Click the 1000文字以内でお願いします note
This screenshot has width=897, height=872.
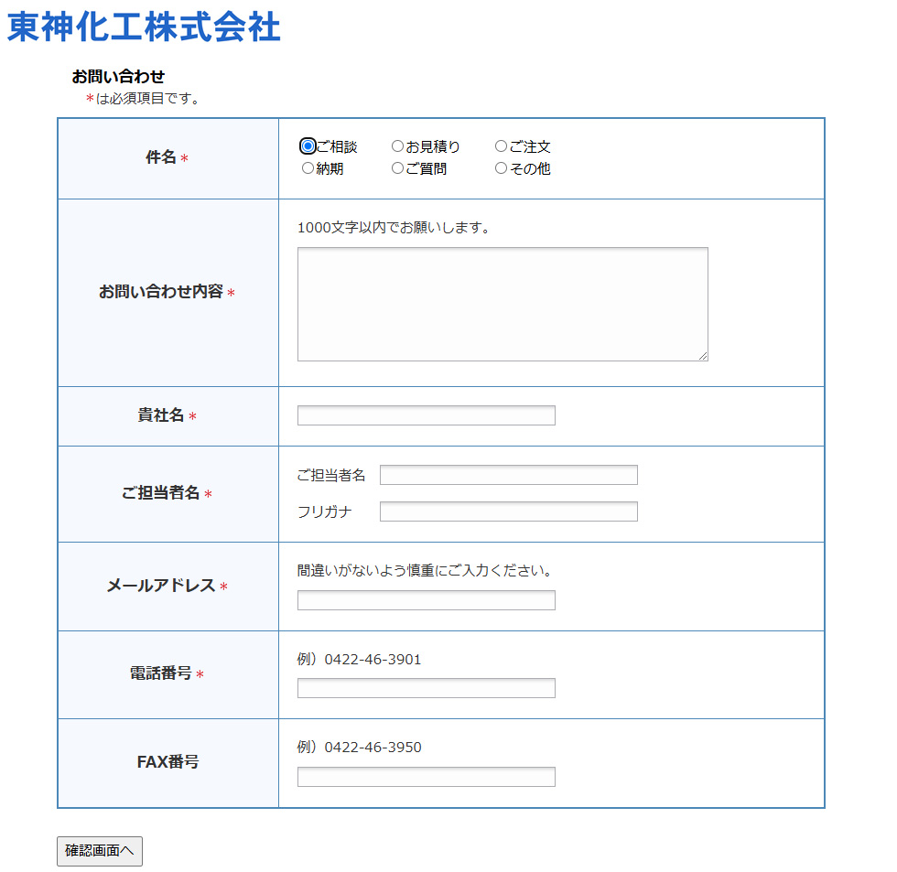coord(394,228)
